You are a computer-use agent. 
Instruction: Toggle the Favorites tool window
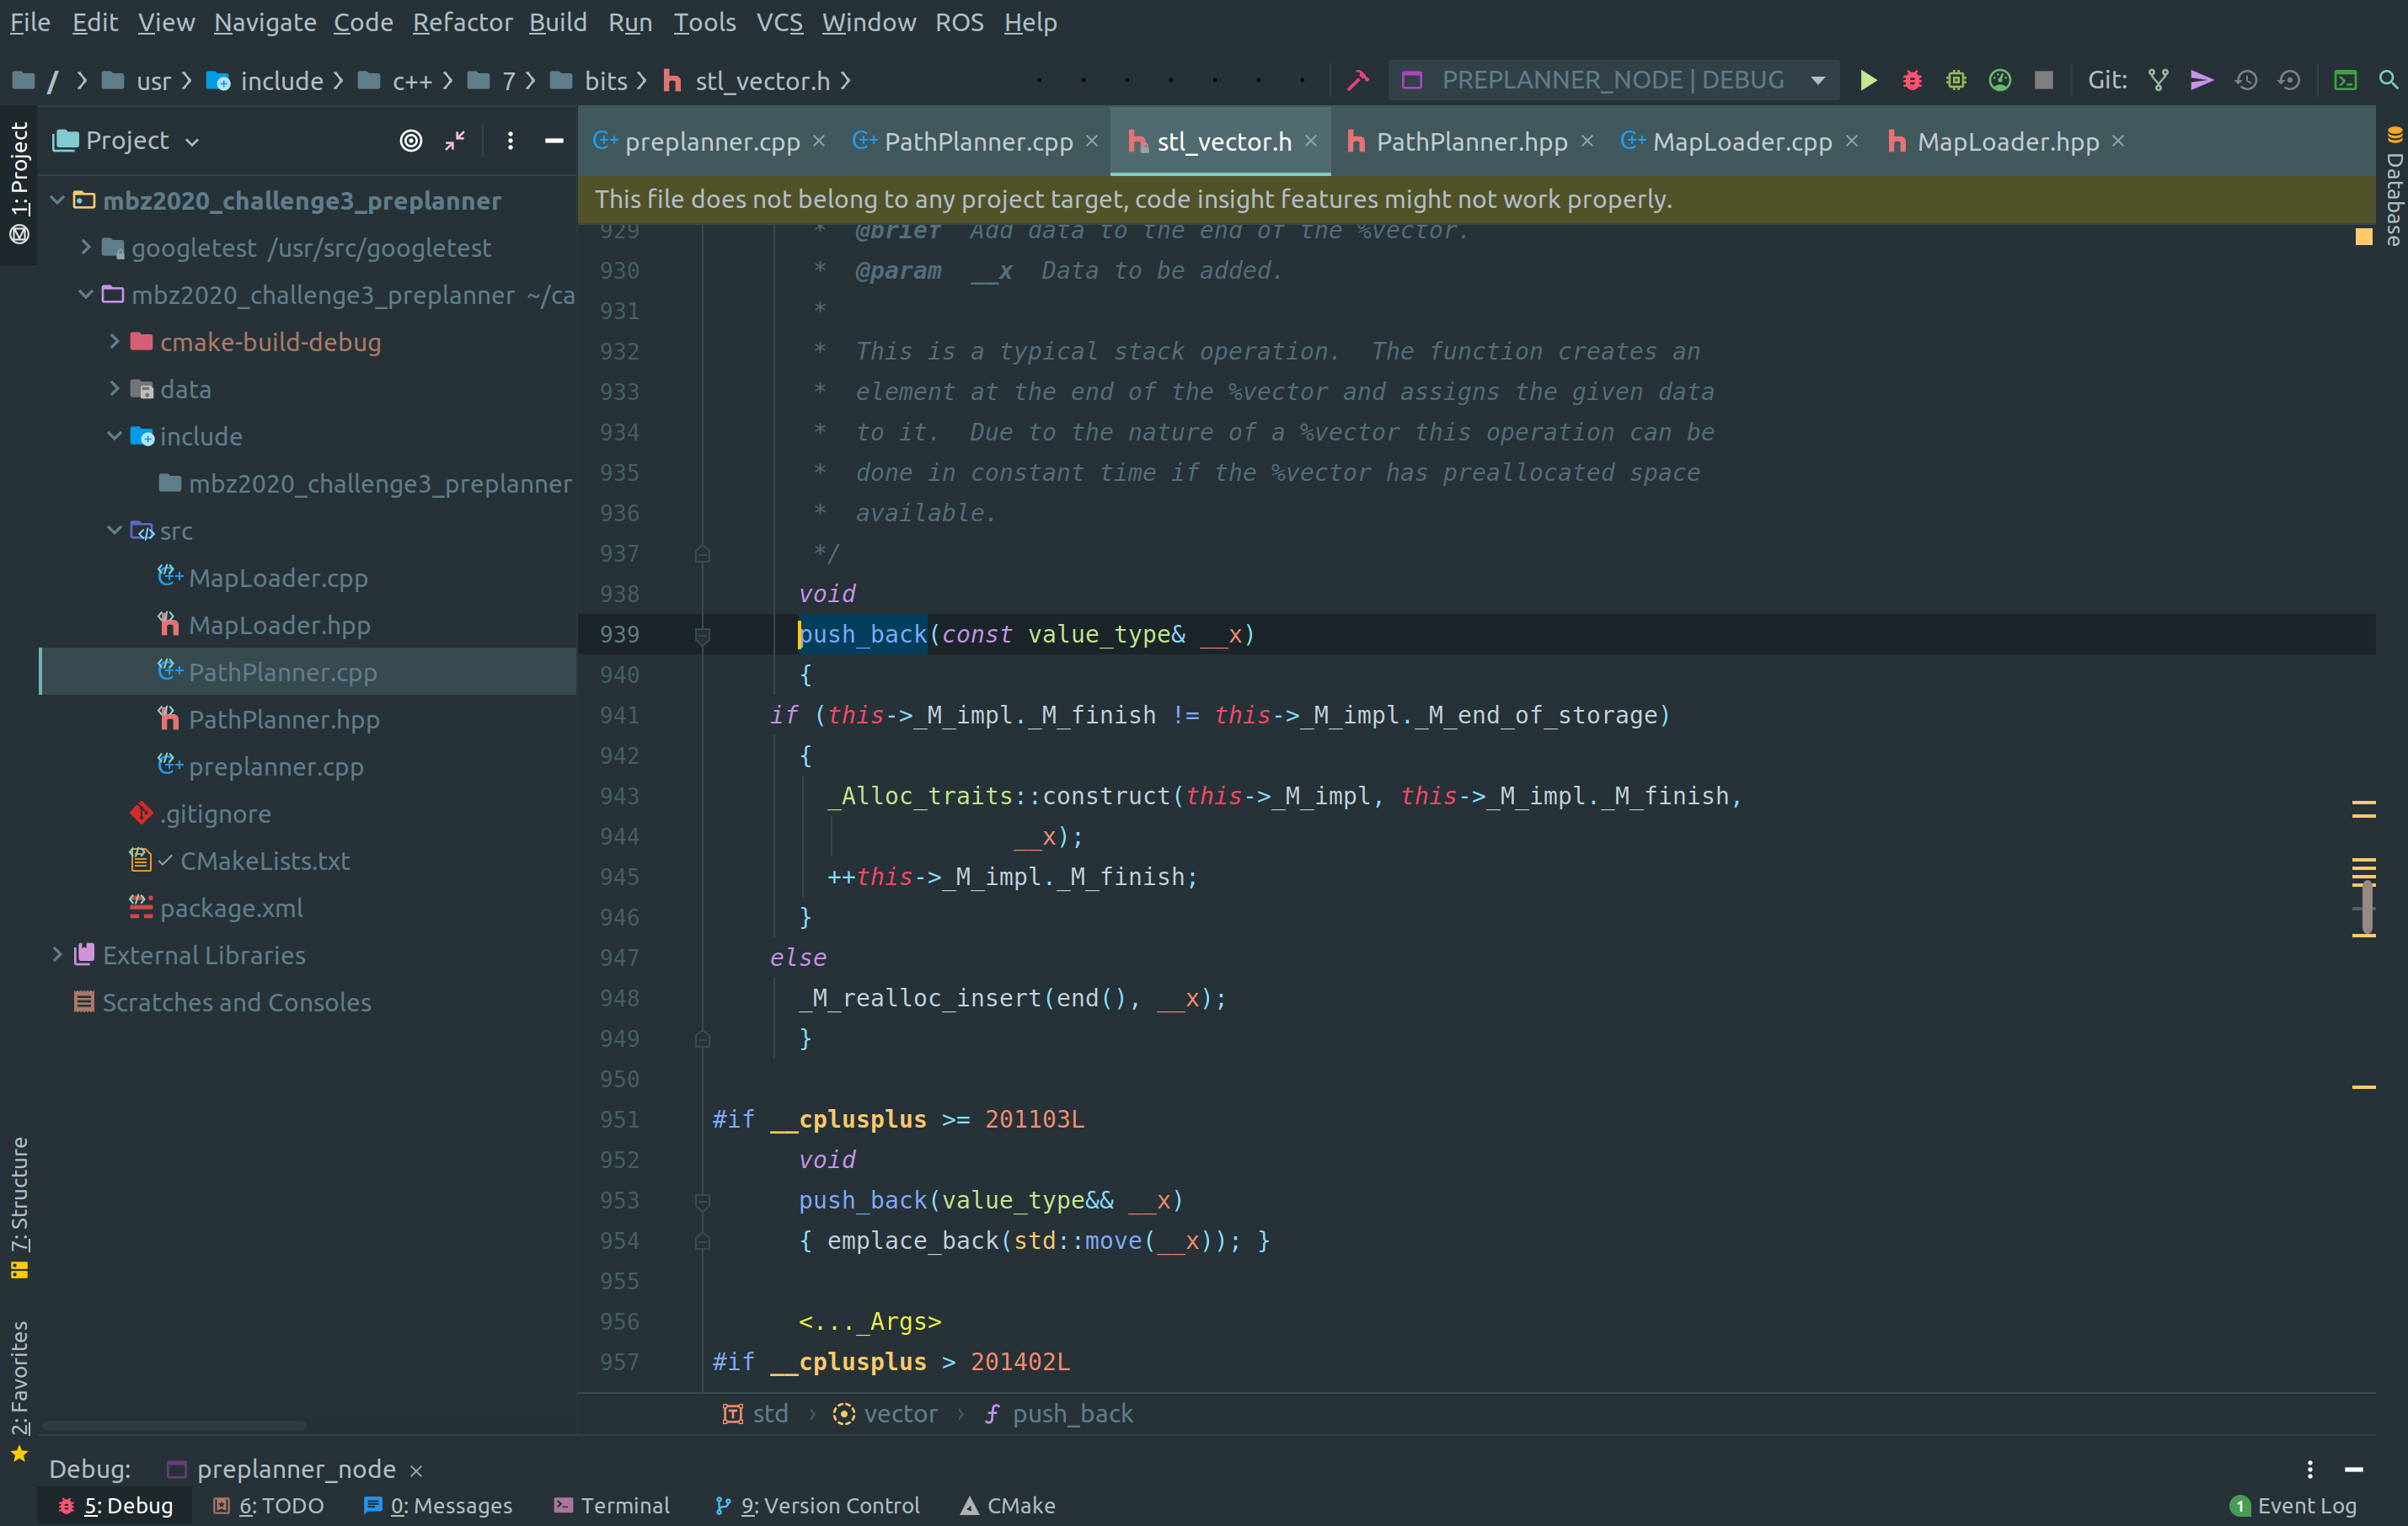point(19,1389)
